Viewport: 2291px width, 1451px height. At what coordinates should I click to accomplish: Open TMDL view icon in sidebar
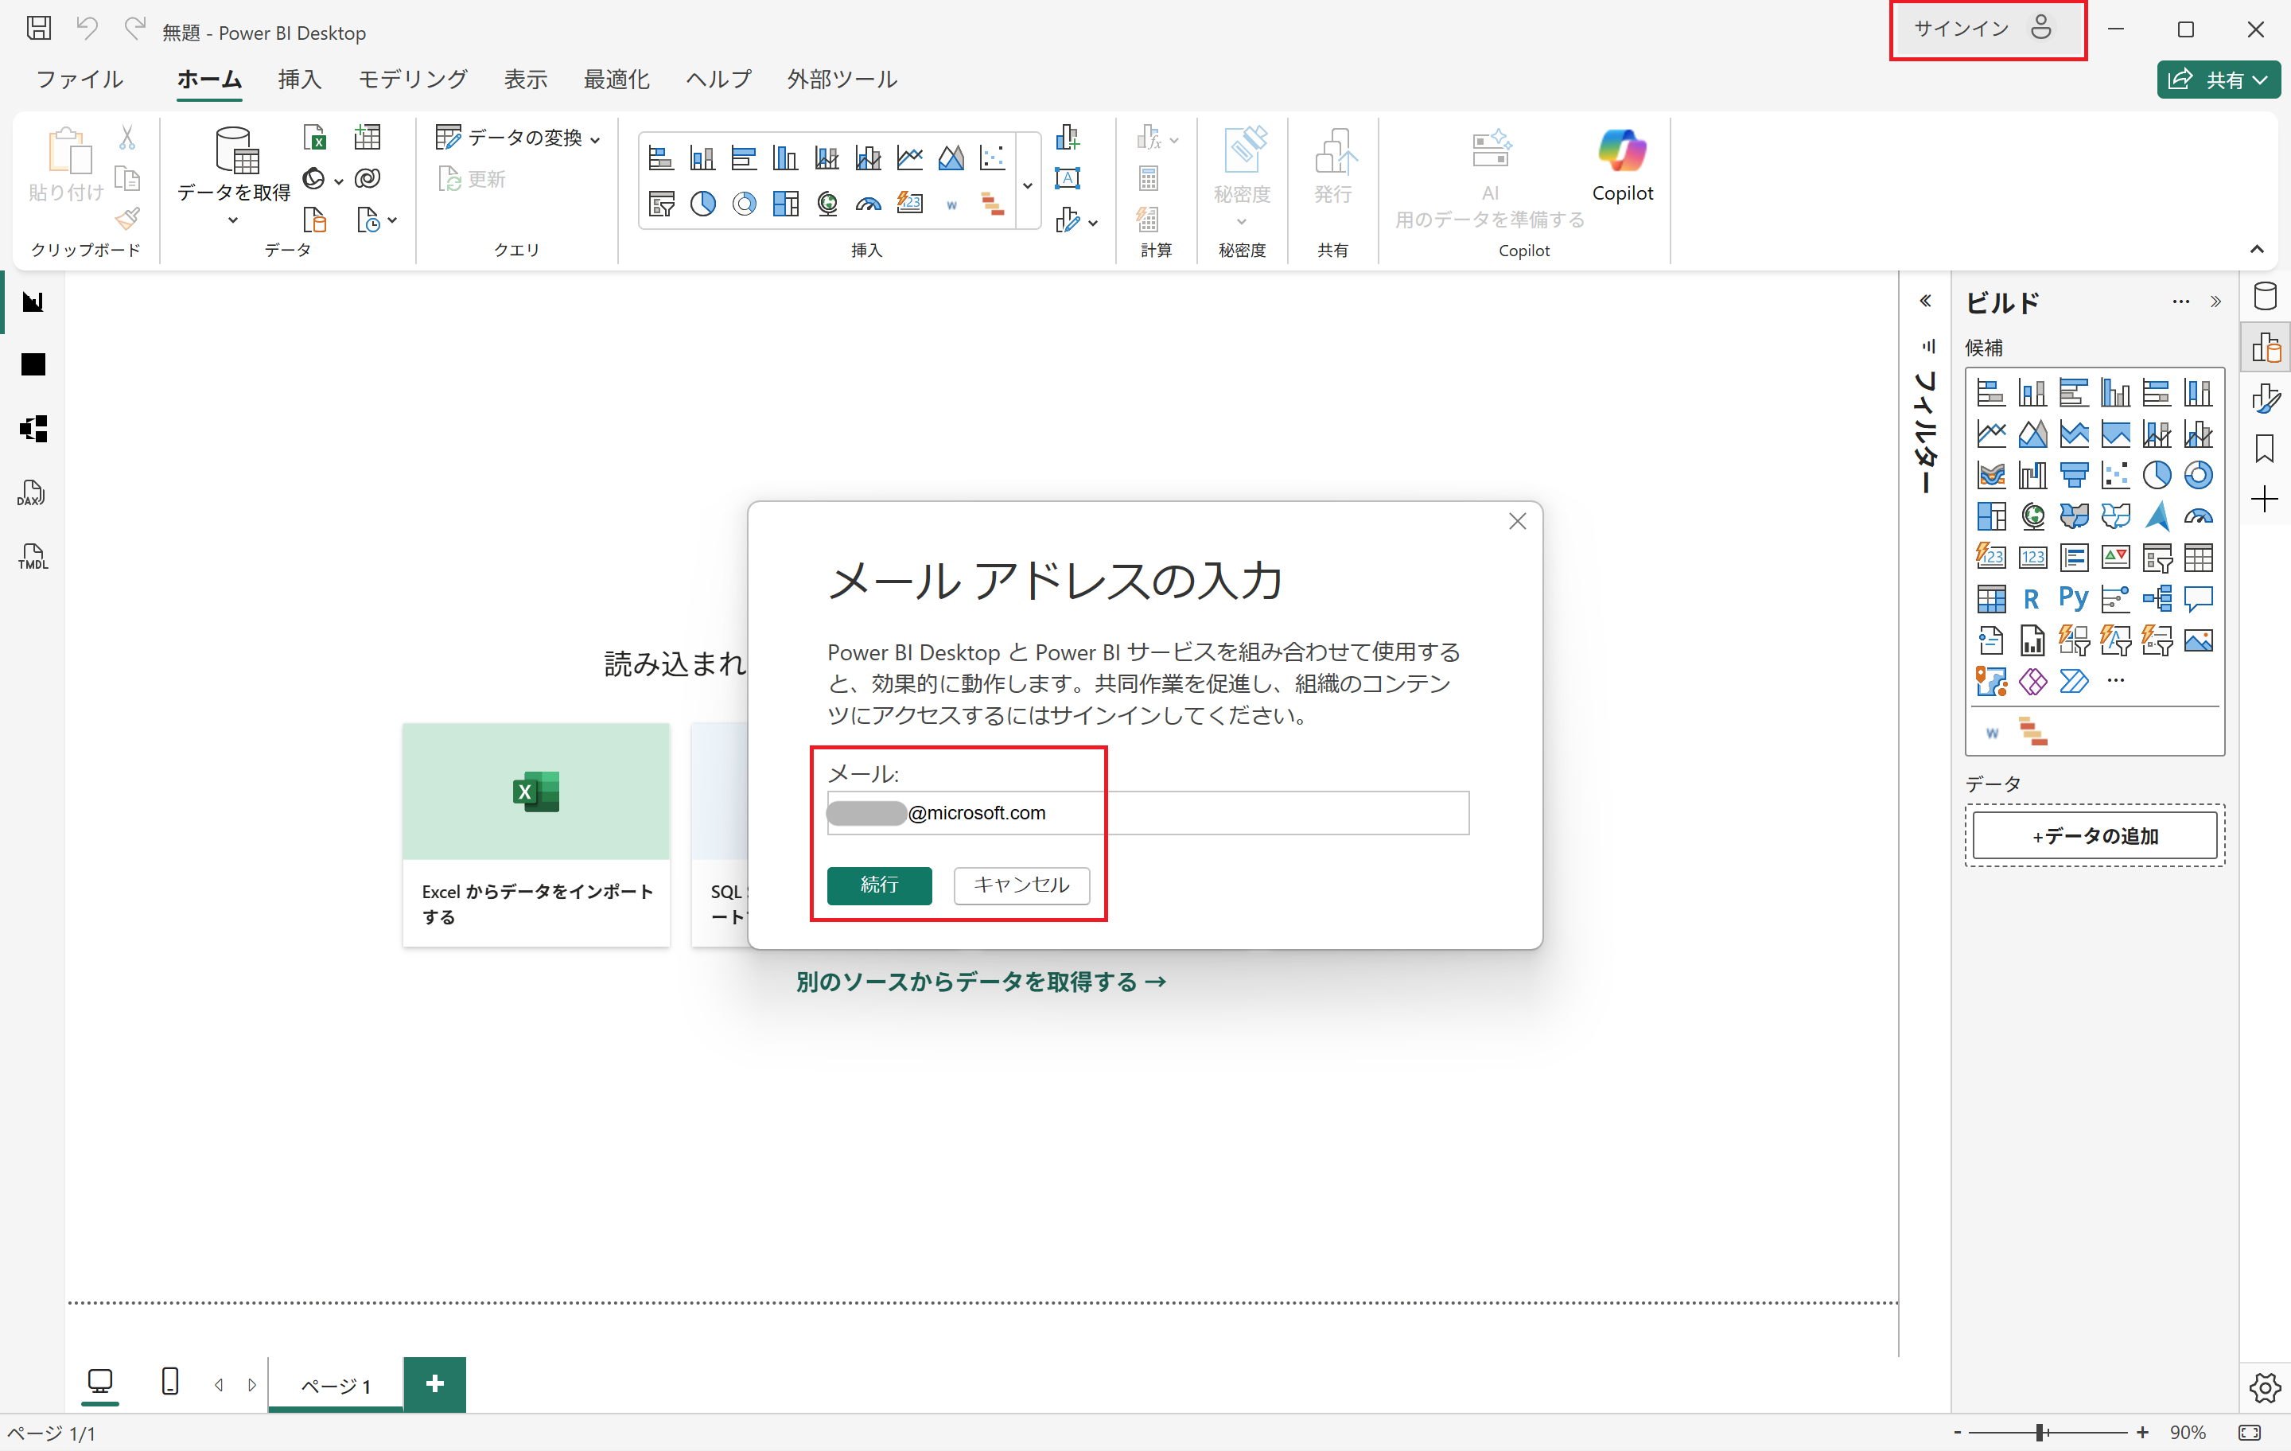(33, 557)
